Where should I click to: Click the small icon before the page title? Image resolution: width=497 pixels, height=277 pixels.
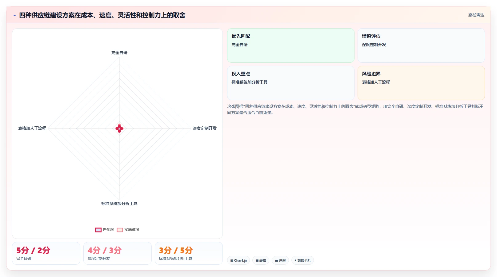click(x=14, y=15)
